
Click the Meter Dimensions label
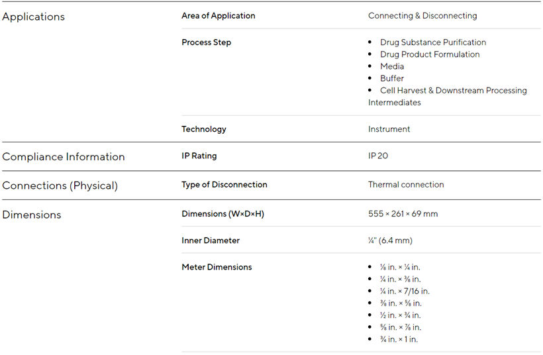click(x=217, y=267)
